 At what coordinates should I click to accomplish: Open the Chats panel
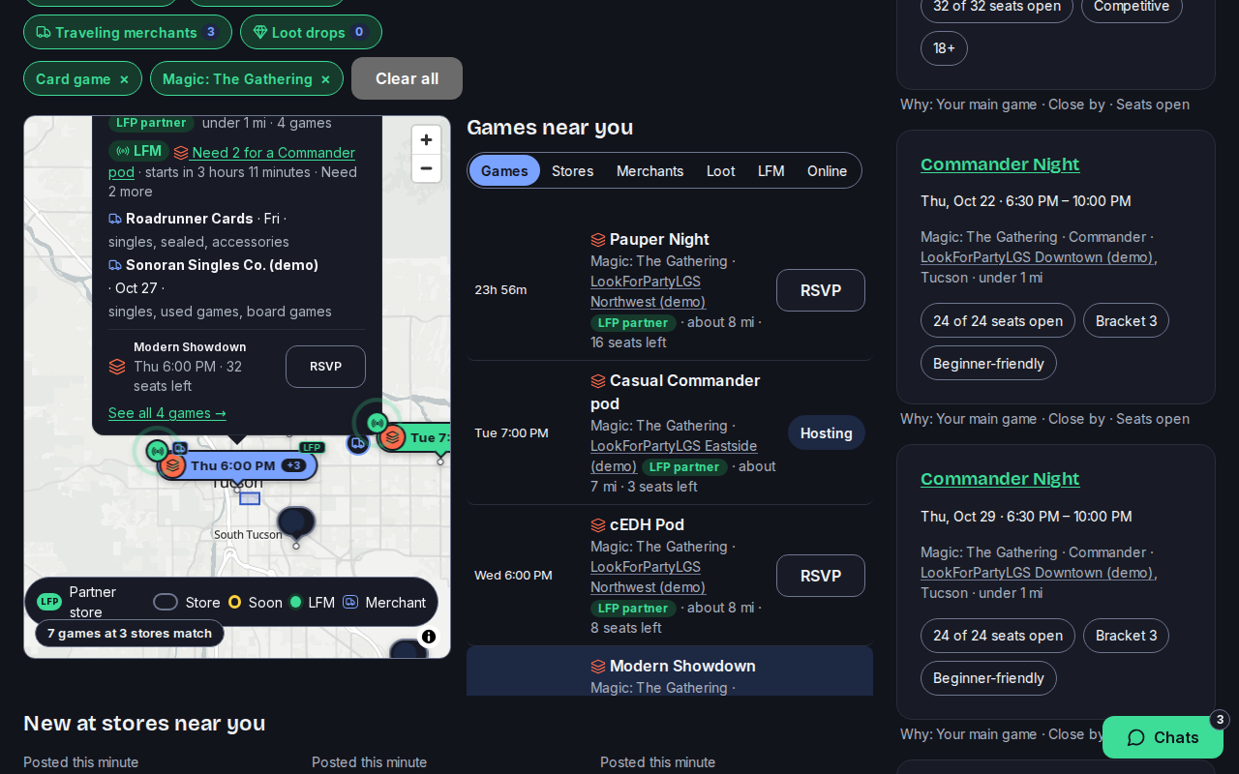1163,737
